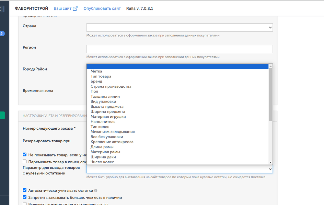
Task: Click the dropdown list scrollbar thumb
Action: click(271, 94)
